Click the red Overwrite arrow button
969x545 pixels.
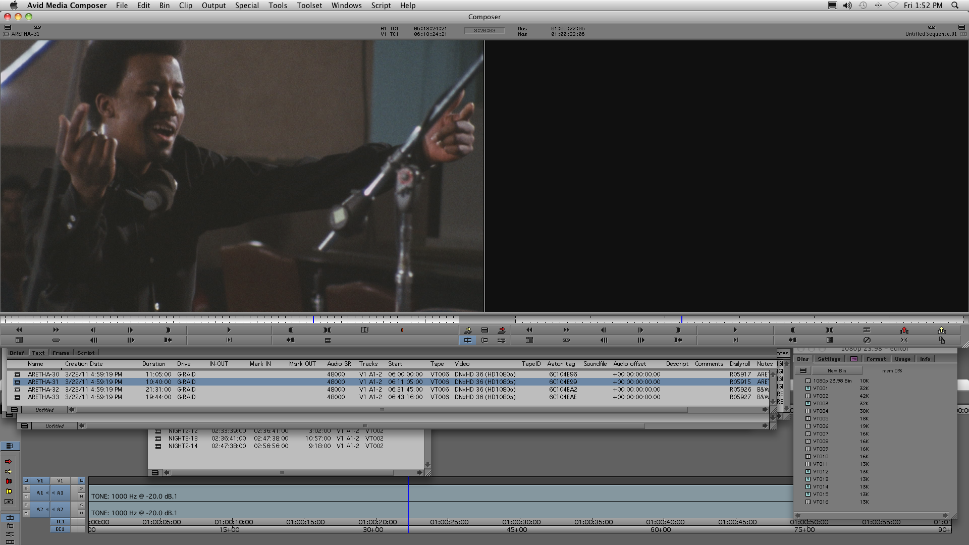502,330
